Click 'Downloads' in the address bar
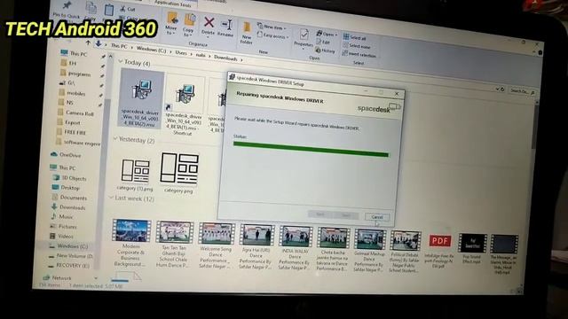Viewport: 568px width, 319px height. pyautogui.click(x=225, y=58)
